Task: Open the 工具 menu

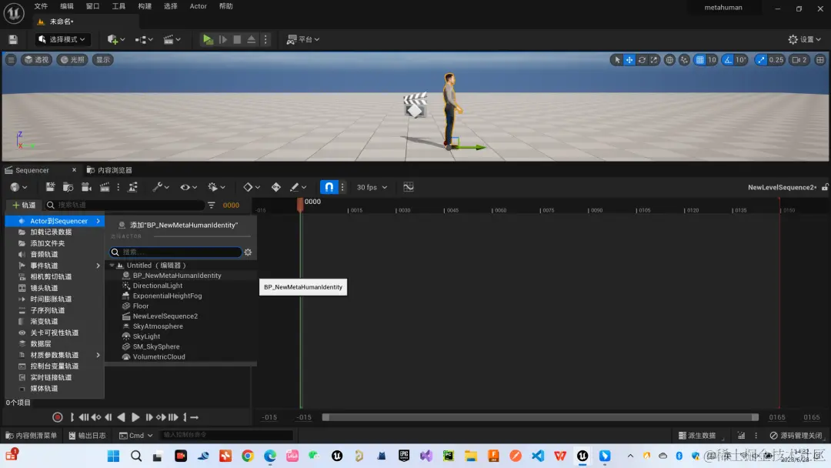Action: 118,6
